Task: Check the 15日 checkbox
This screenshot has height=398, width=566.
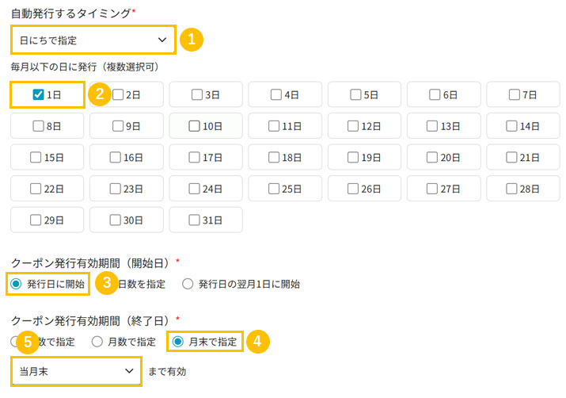Action: (36, 157)
